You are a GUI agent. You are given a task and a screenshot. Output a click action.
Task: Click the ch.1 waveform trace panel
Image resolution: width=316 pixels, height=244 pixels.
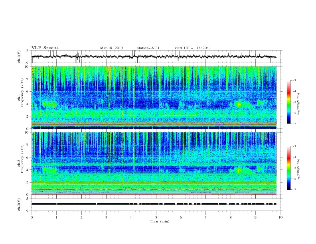[x=157, y=57]
